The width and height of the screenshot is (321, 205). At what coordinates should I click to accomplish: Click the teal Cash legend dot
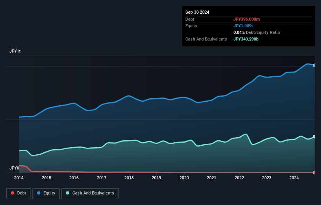tap(68, 193)
